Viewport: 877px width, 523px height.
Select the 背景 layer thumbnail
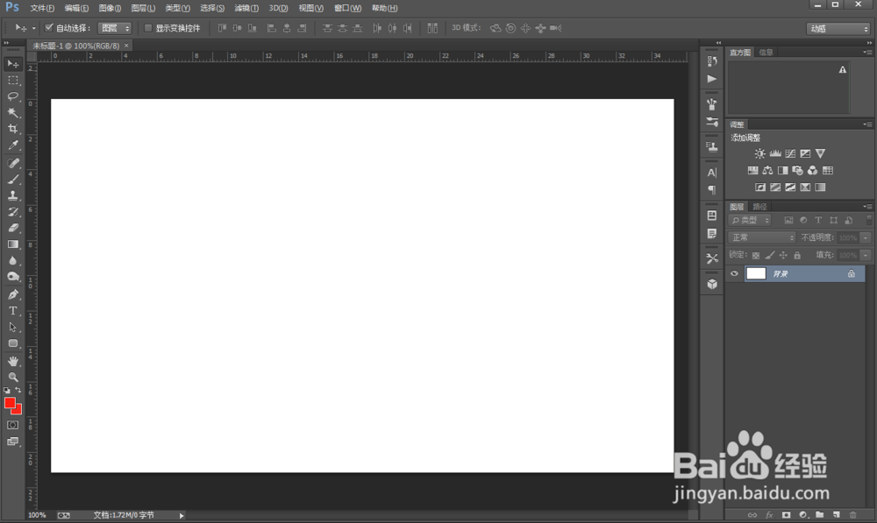(756, 273)
